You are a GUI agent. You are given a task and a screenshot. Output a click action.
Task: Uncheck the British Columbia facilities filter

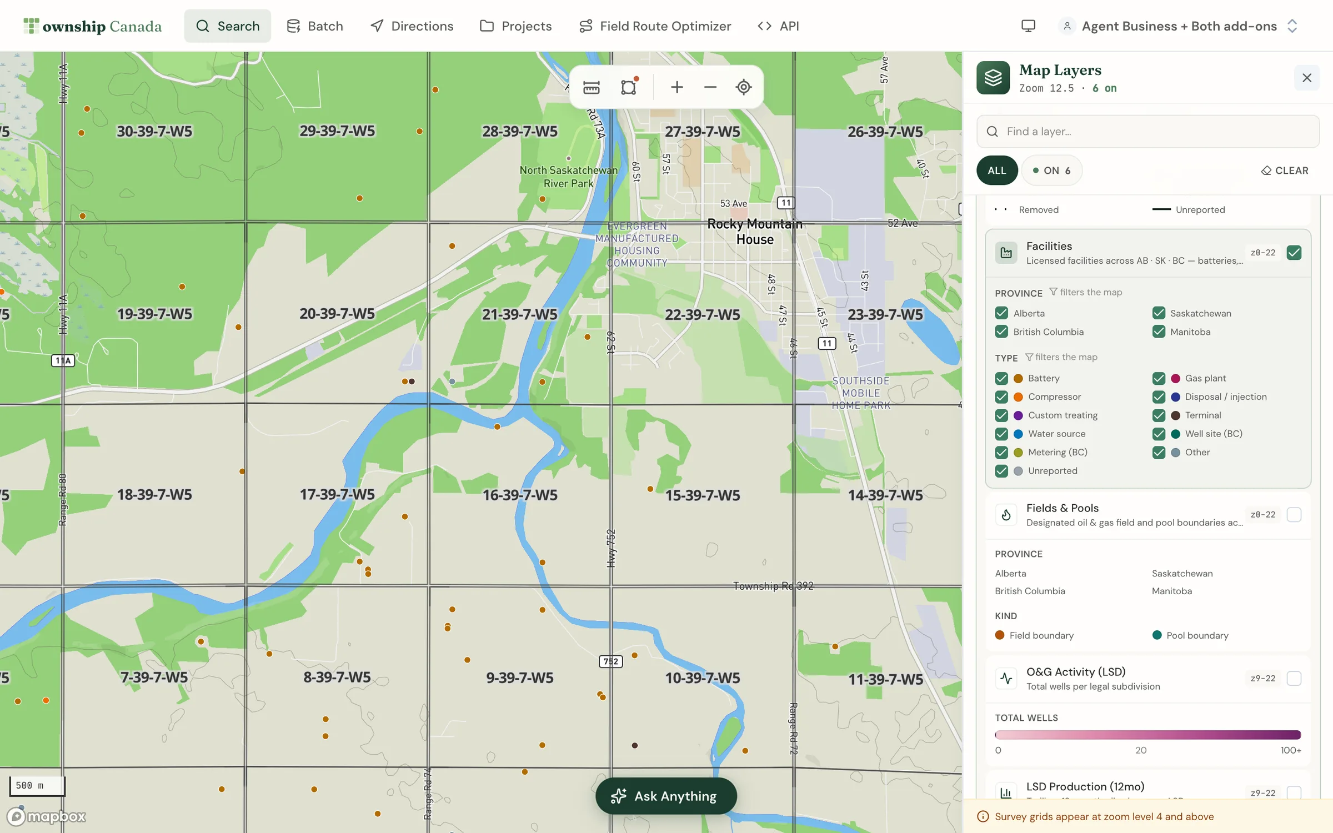[x=1001, y=332]
